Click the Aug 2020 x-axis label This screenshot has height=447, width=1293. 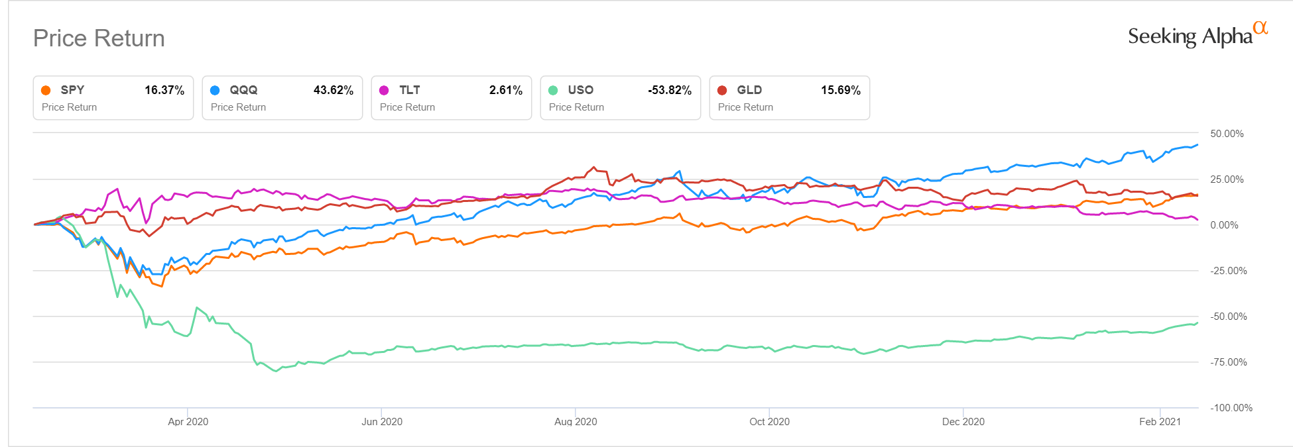(576, 422)
